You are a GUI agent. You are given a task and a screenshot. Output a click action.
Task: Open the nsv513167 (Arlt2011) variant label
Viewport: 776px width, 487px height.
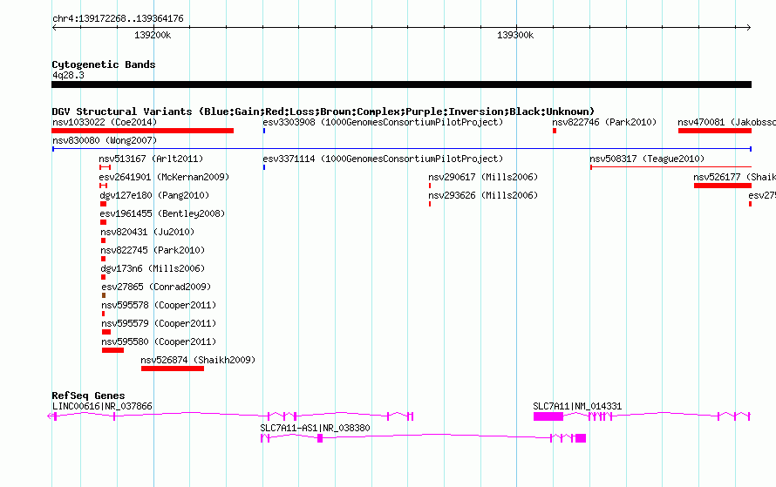pyautogui.click(x=151, y=159)
